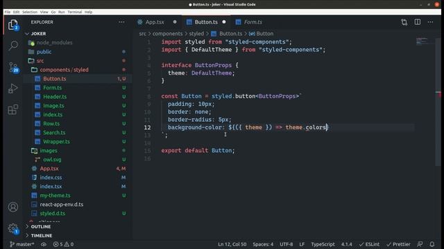Click the watch eye icon in status bar
Viewport: 444px width, 249px height.
pos(44,244)
